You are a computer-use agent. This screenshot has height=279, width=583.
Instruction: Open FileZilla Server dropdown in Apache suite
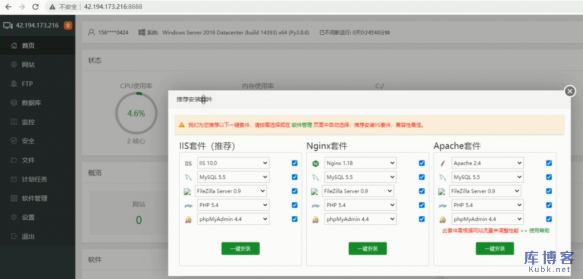coord(485,191)
